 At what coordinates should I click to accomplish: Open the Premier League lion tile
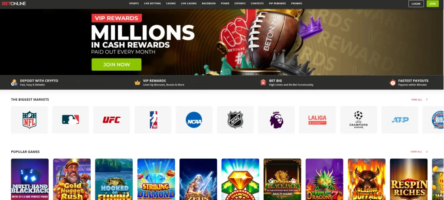[276, 120]
